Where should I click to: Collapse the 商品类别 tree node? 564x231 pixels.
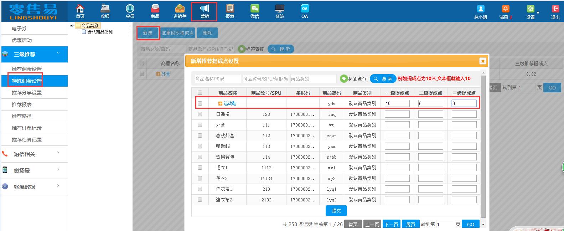click(72, 26)
